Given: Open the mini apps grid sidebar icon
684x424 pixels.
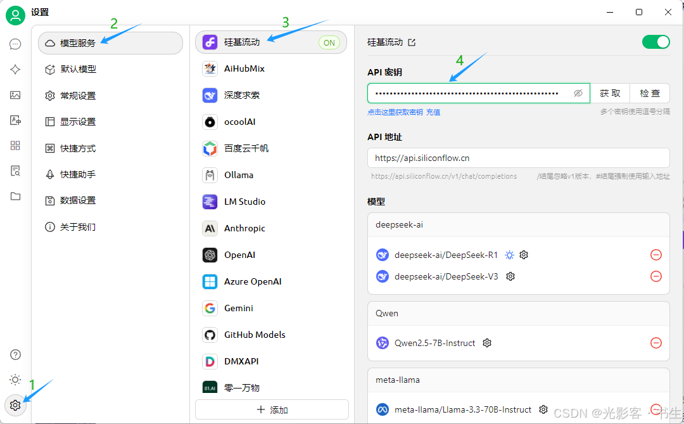Looking at the screenshot, I should (15, 145).
